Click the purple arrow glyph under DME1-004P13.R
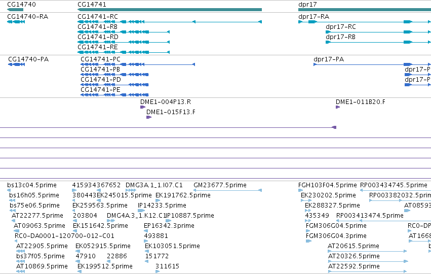This screenshot has height=274, width=431. click(x=143, y=107)
